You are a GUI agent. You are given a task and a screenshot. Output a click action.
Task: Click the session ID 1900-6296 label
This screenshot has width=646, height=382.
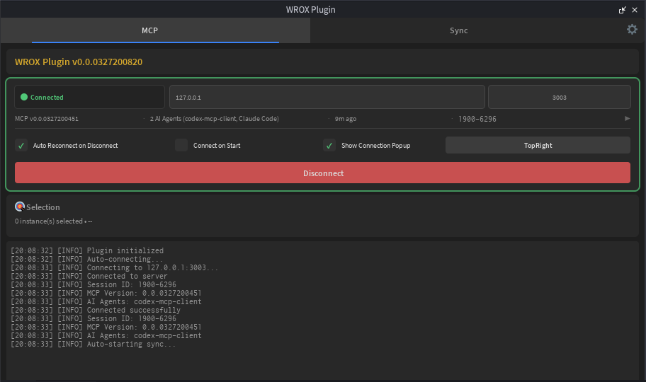pyautogui.click(x=477, y=119)
